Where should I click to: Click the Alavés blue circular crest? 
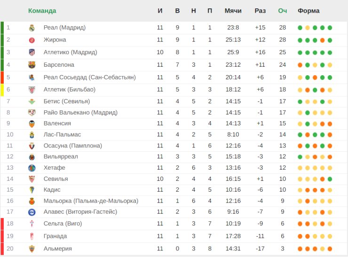32,212
